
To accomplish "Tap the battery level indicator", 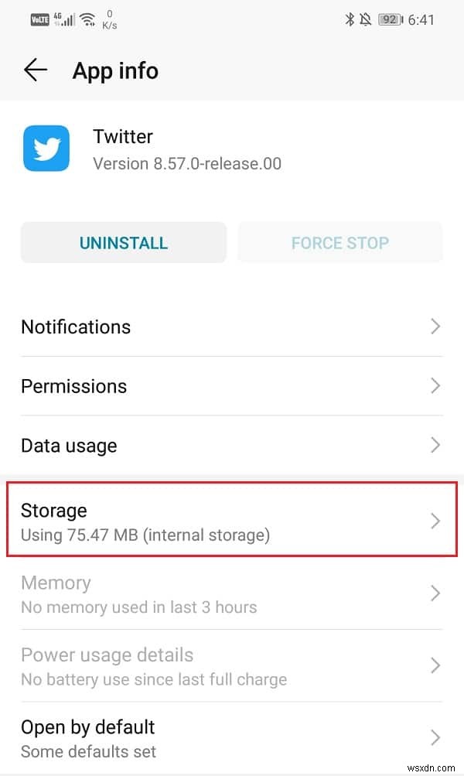I will point(391,20).
